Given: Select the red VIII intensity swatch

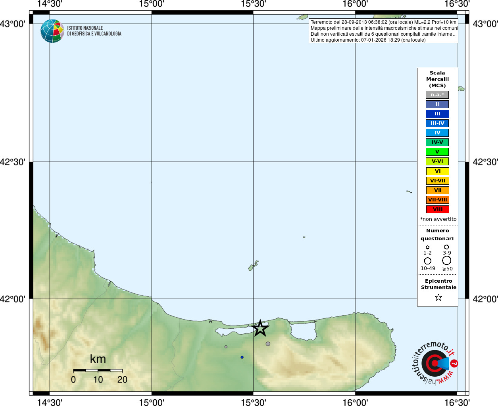Looking at the screenshot, I should [437, 209].
